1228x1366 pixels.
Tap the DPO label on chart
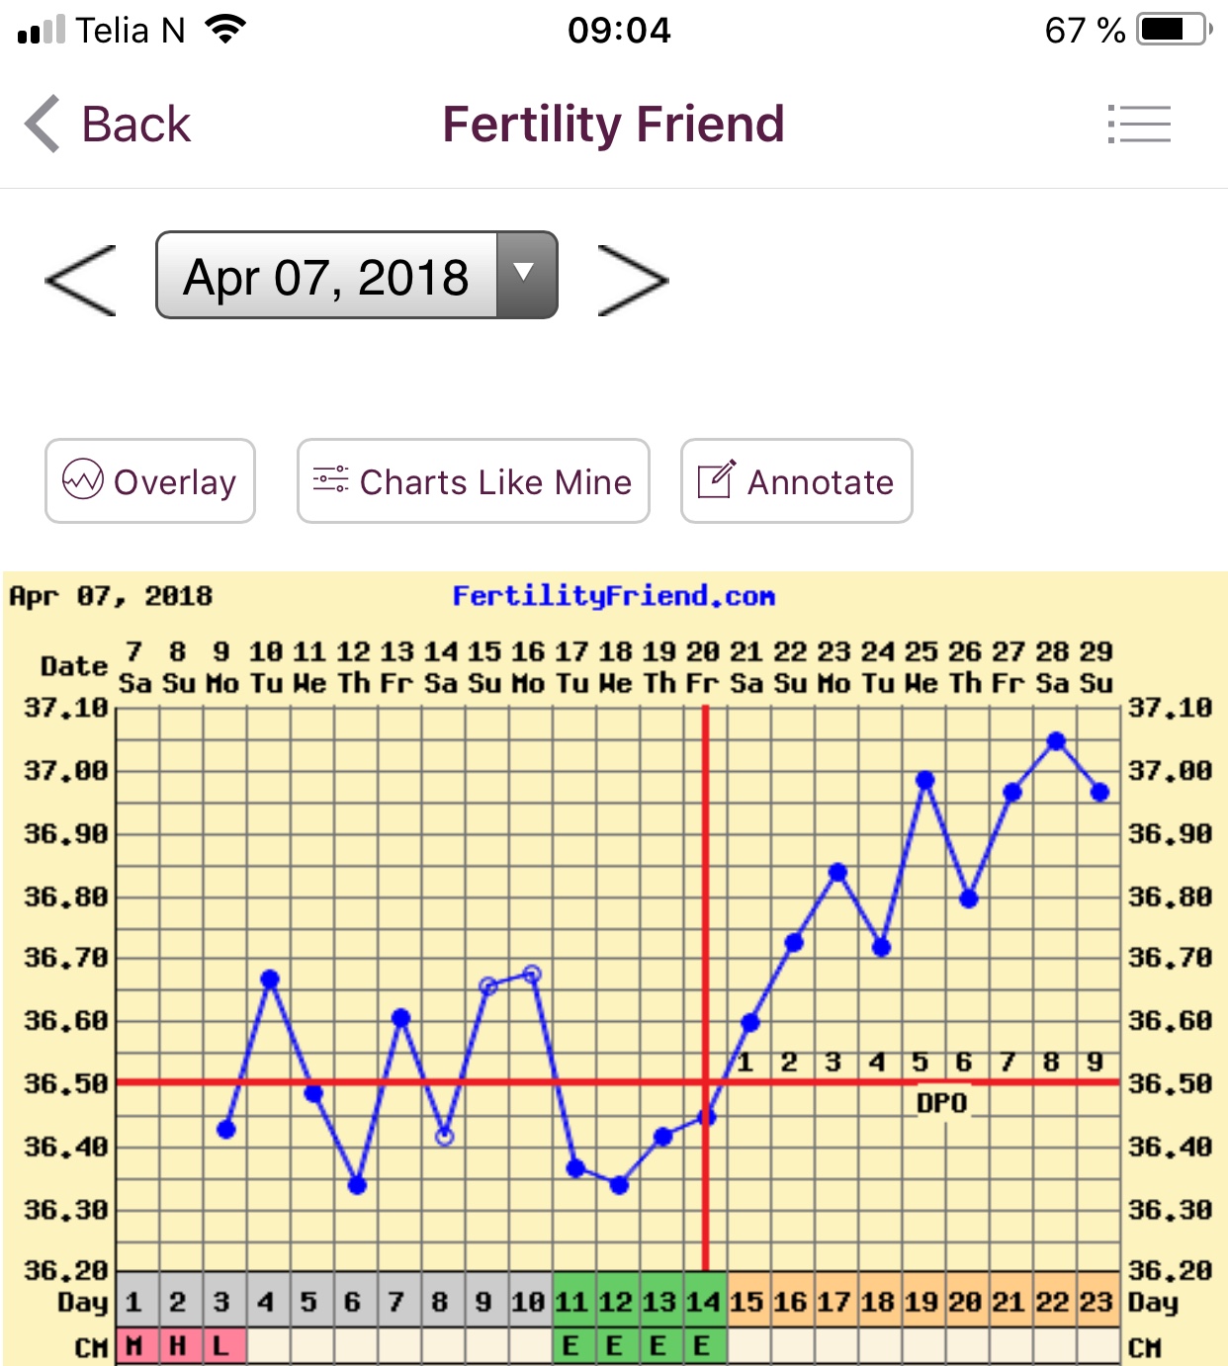pyautogui.click(x=941, y=1103)
